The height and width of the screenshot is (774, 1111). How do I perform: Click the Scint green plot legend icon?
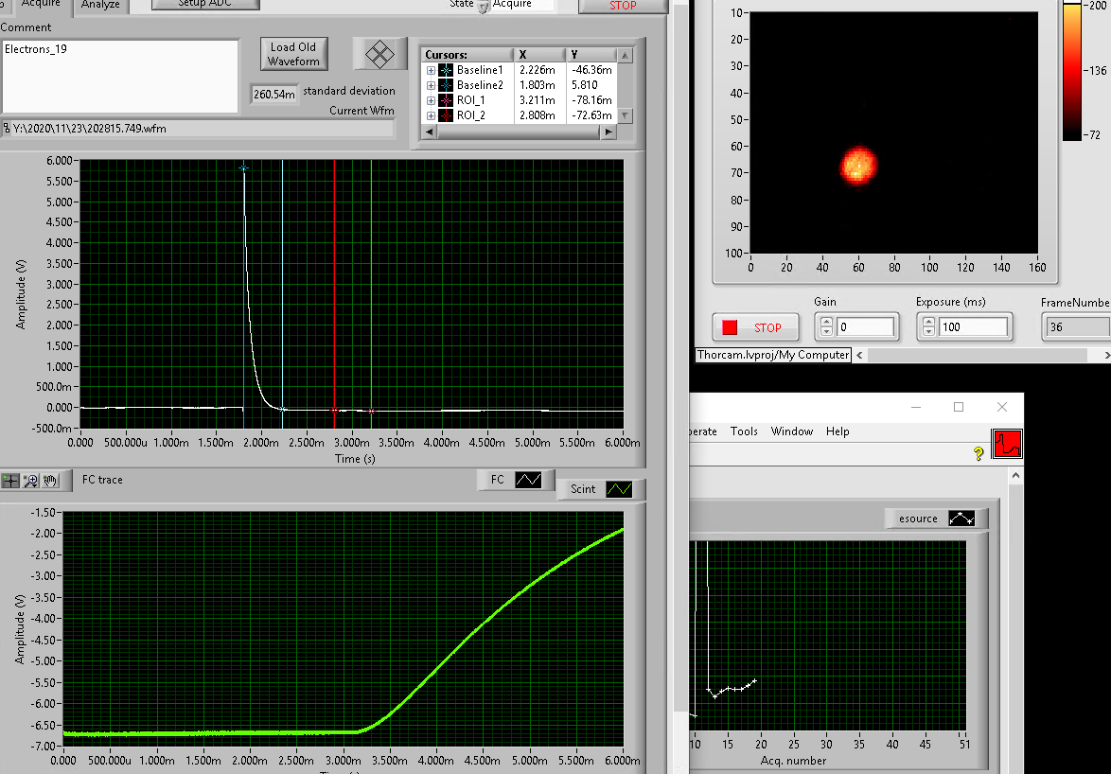[619, 489]
